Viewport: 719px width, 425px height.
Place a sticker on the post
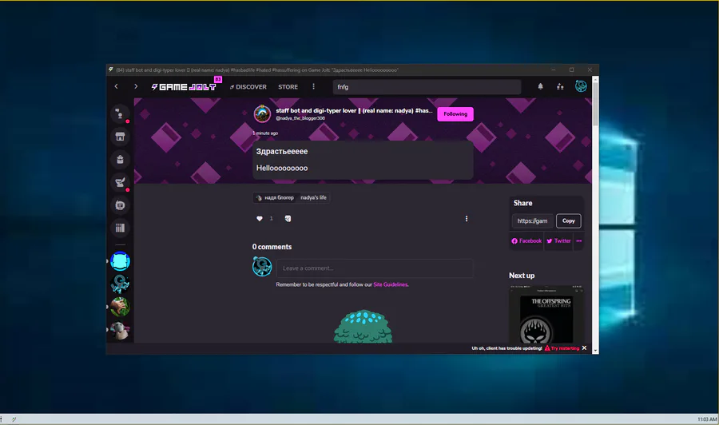click(288, 219)
